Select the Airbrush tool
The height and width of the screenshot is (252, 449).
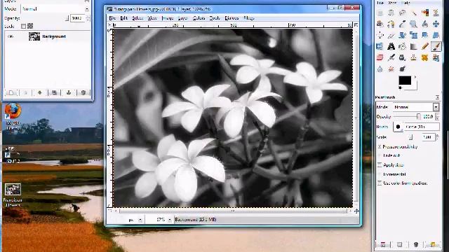tap(391, 57)
